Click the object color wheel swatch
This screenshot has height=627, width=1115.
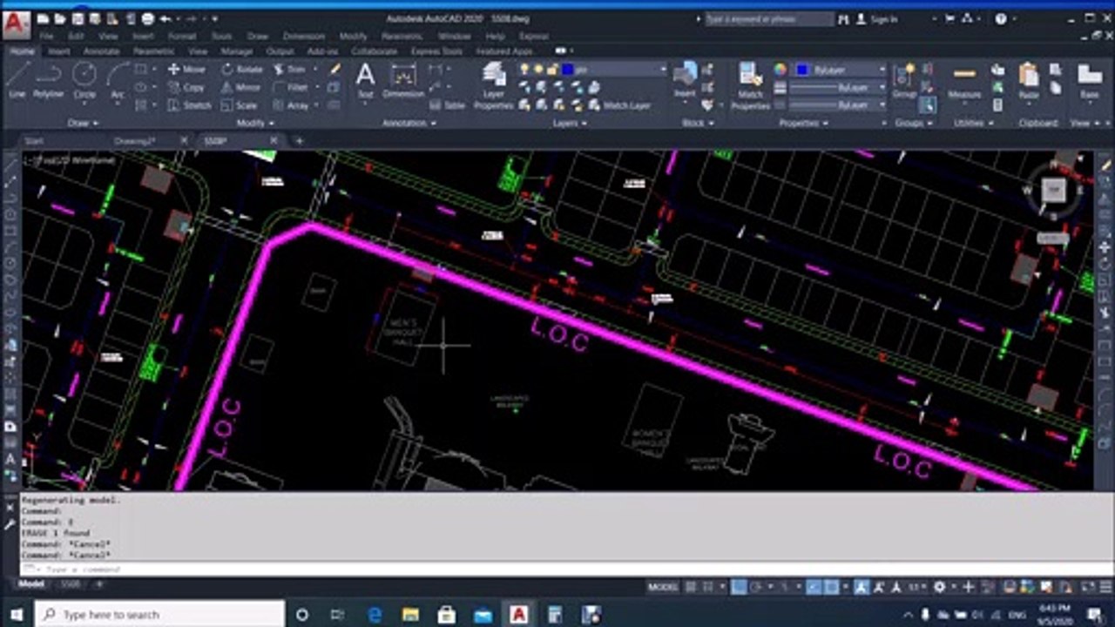coord(780,69)
